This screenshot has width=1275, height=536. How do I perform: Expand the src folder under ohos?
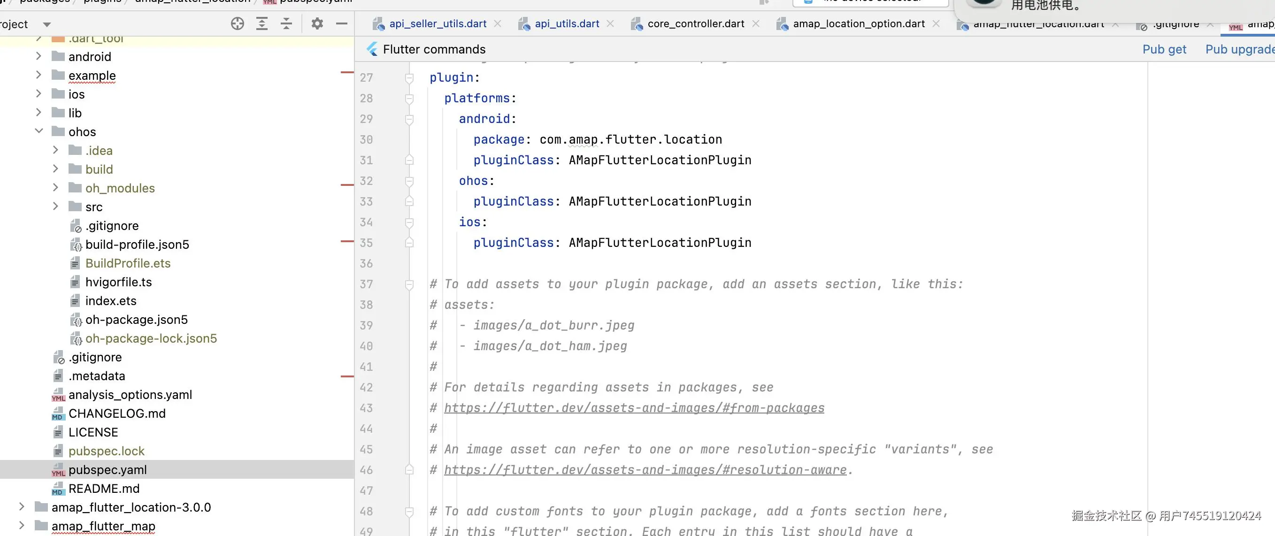(x=55, y=207)
